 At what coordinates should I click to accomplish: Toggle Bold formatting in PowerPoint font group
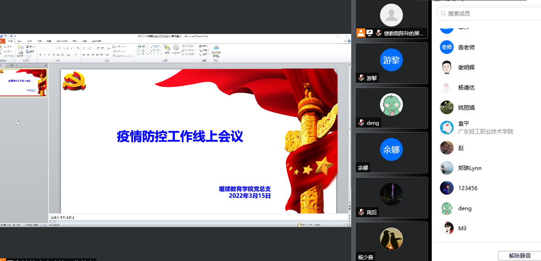click(x=40, y=55)
